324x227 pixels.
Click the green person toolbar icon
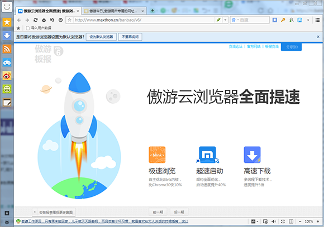click(x=292, y=20)
